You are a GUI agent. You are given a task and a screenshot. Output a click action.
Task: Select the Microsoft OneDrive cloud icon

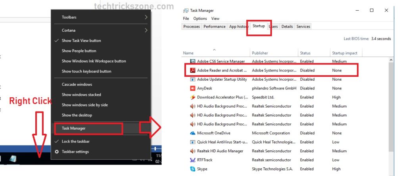(193, 133)
